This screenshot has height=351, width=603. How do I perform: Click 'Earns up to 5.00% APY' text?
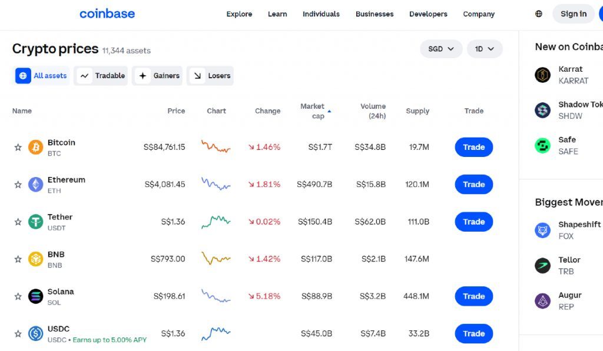click(110, 340)
